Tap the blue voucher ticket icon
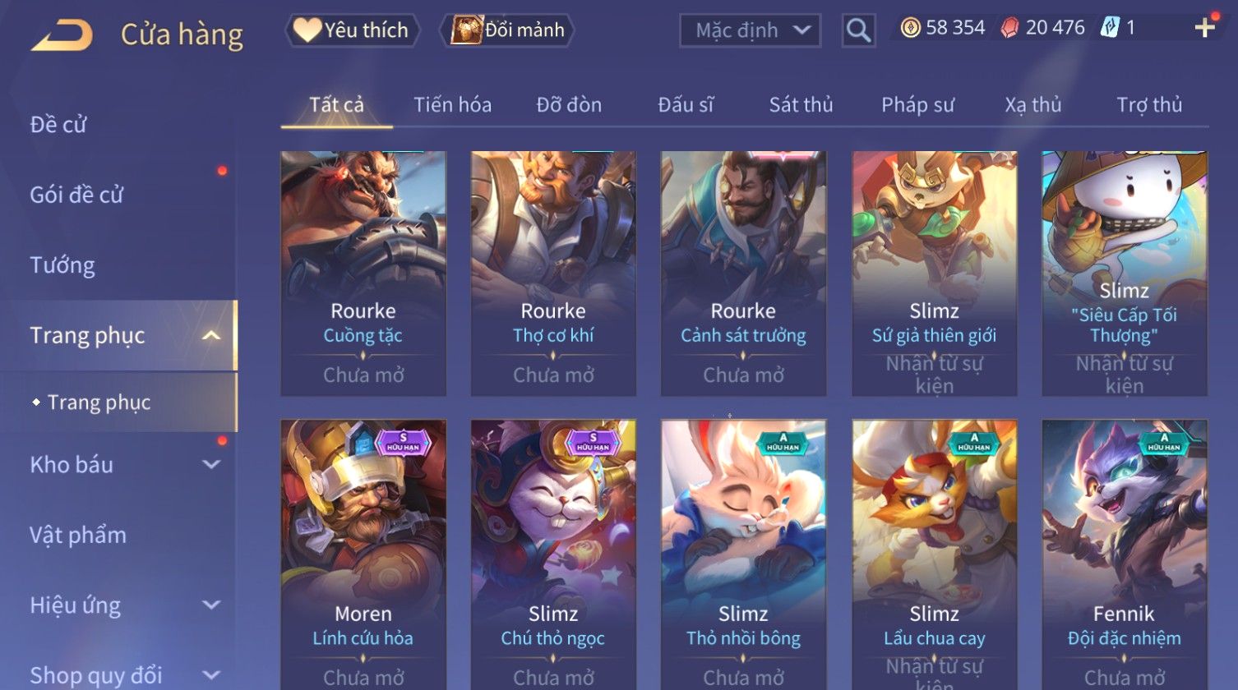Screen dimensions: 1238x690 pyautogui.click(x=1110, y=28)
